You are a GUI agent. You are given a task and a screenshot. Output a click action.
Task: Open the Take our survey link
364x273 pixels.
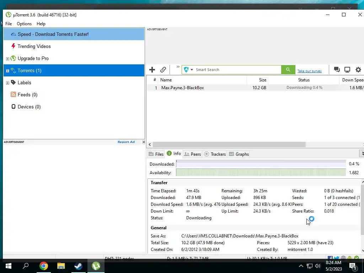310,71
